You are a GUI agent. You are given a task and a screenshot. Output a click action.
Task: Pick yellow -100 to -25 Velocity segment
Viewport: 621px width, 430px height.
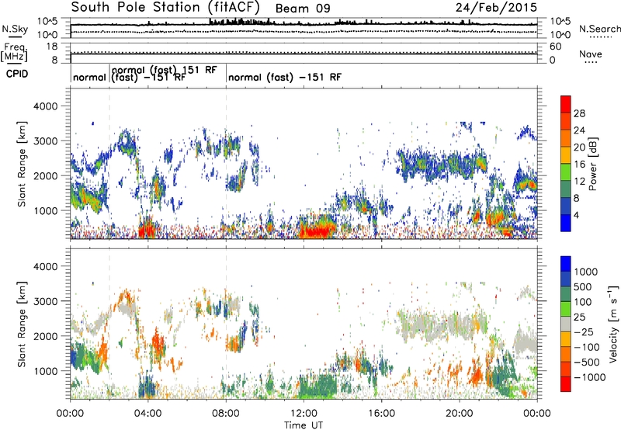[x=566, y=339]
